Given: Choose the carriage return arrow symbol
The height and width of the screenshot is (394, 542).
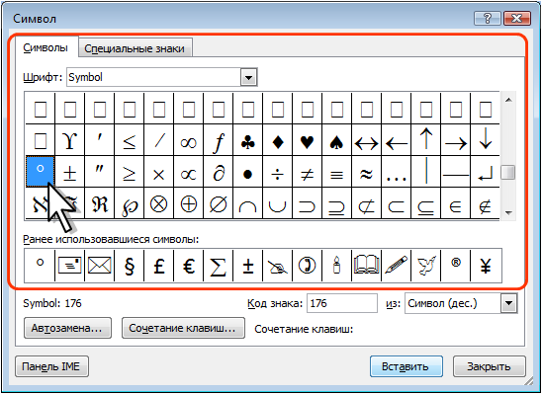Looking at the screenshot, I should (x=485, y=172).
